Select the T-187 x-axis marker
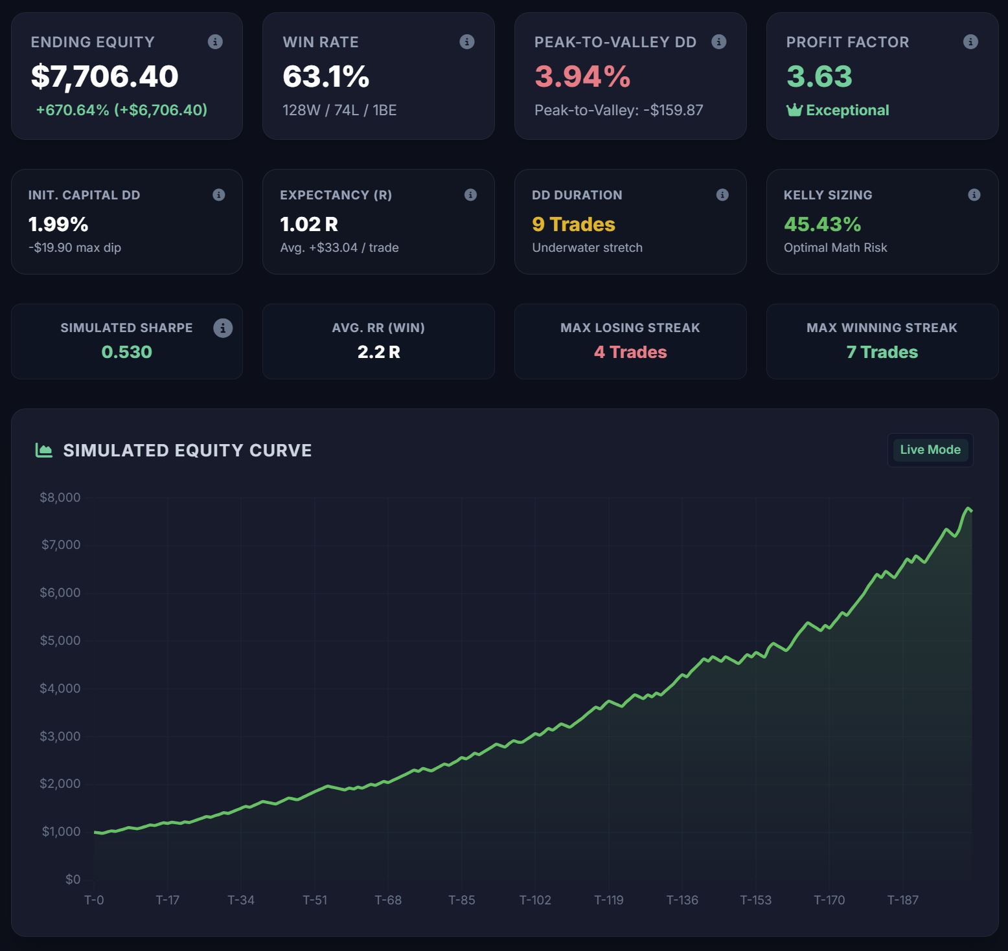Viewport: 1008px width, 951px height. 903,900
